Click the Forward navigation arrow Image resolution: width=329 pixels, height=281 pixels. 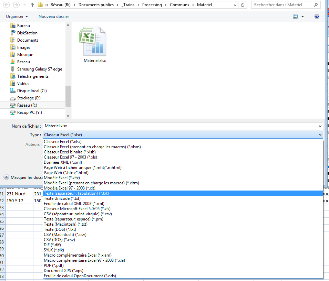16,5
